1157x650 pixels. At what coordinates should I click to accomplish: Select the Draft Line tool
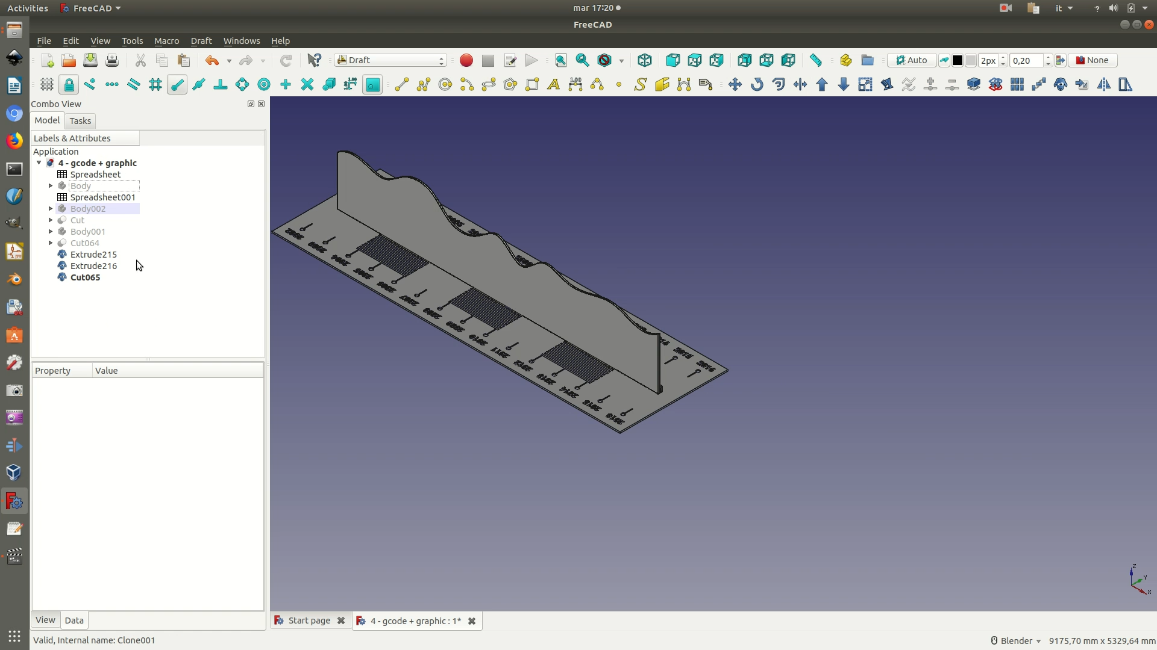tap(402, 84)
